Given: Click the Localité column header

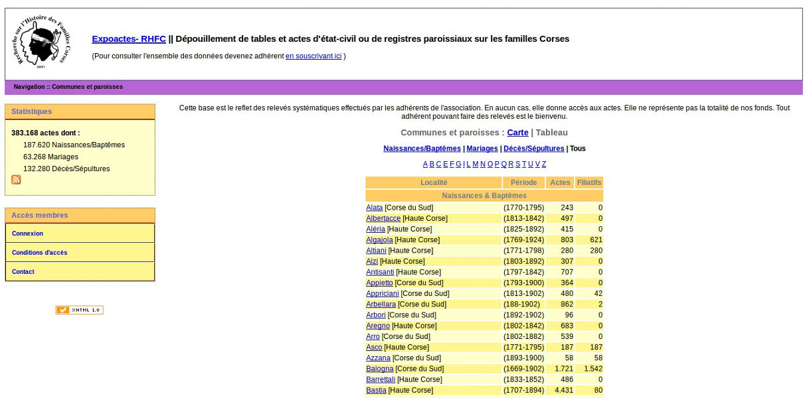Looking at the screenshot, I should click(434, 182).
